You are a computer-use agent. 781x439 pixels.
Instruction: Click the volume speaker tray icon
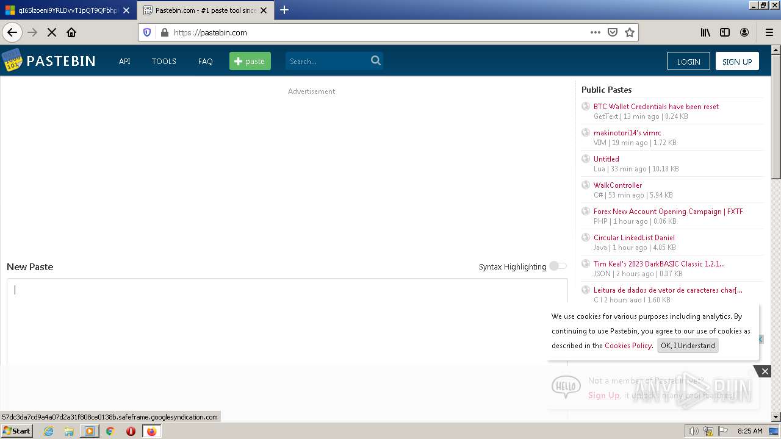694,431
